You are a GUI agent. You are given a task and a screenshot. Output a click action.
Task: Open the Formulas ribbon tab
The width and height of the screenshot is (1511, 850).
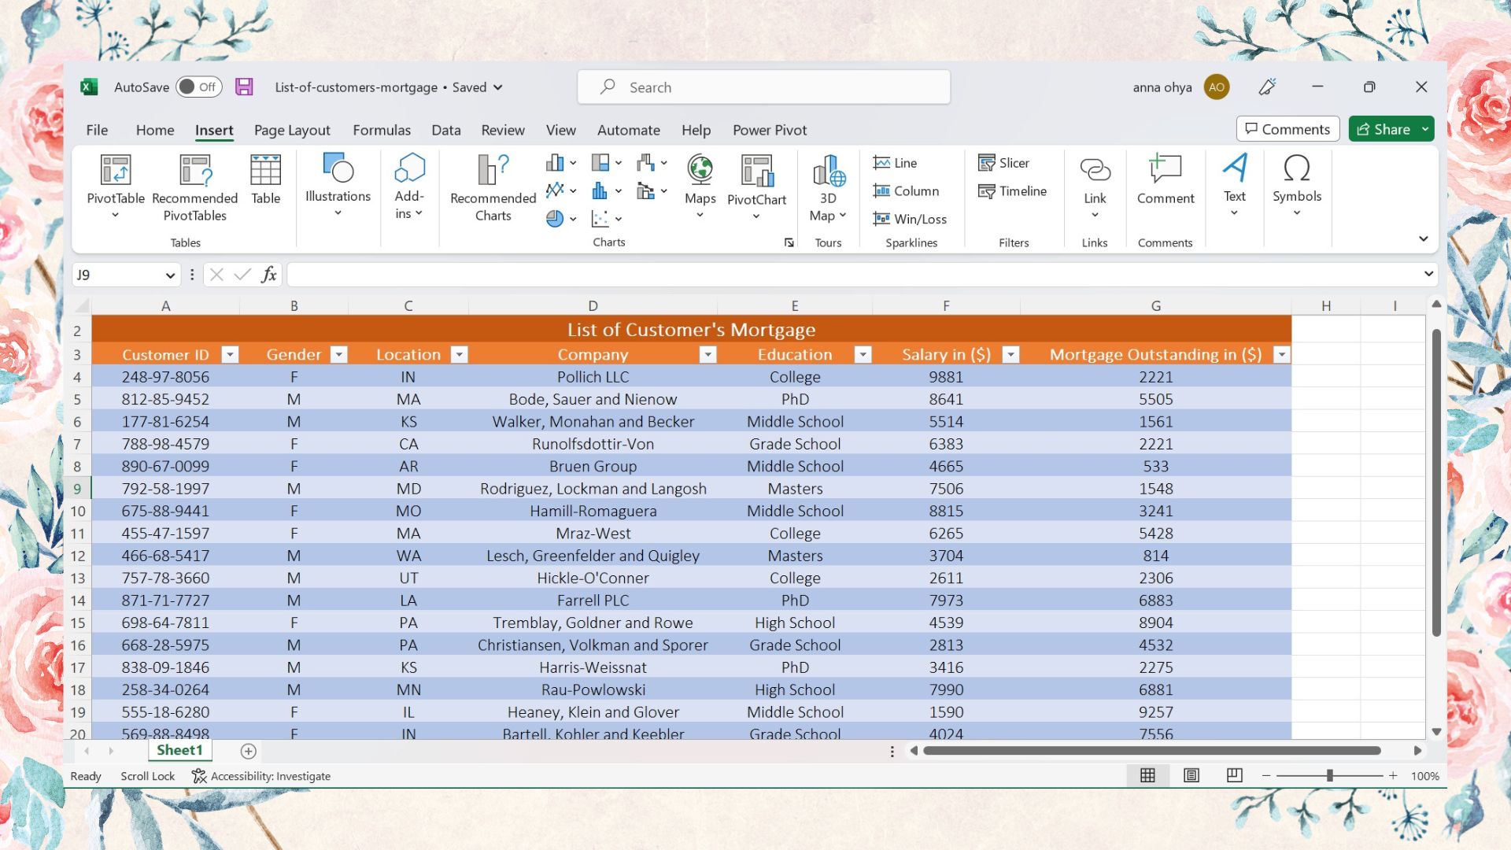click(x=381, y=130)
